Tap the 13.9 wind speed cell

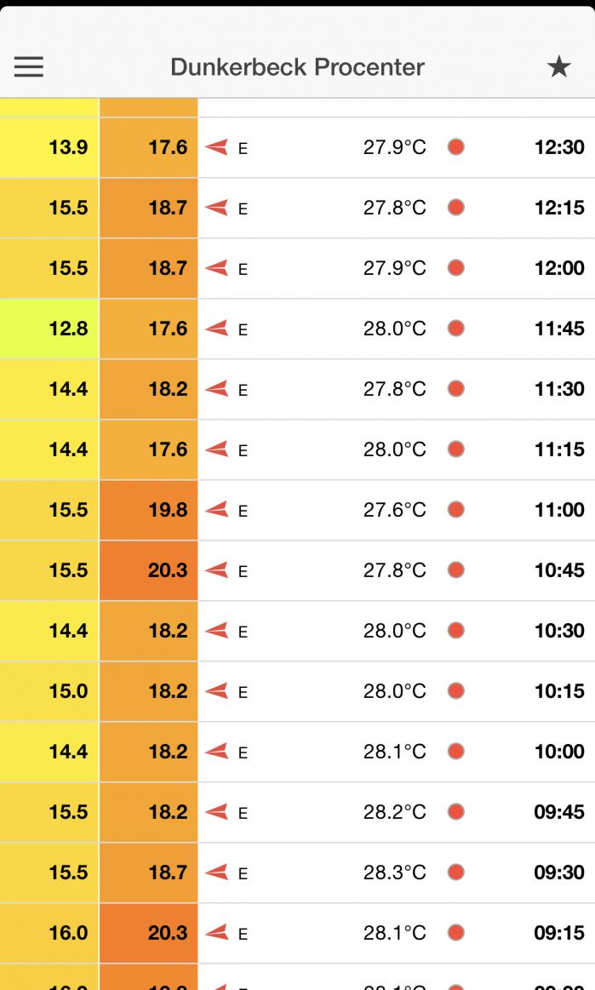[49, 147]
